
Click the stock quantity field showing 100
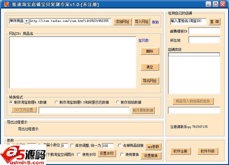click(108, 146)
